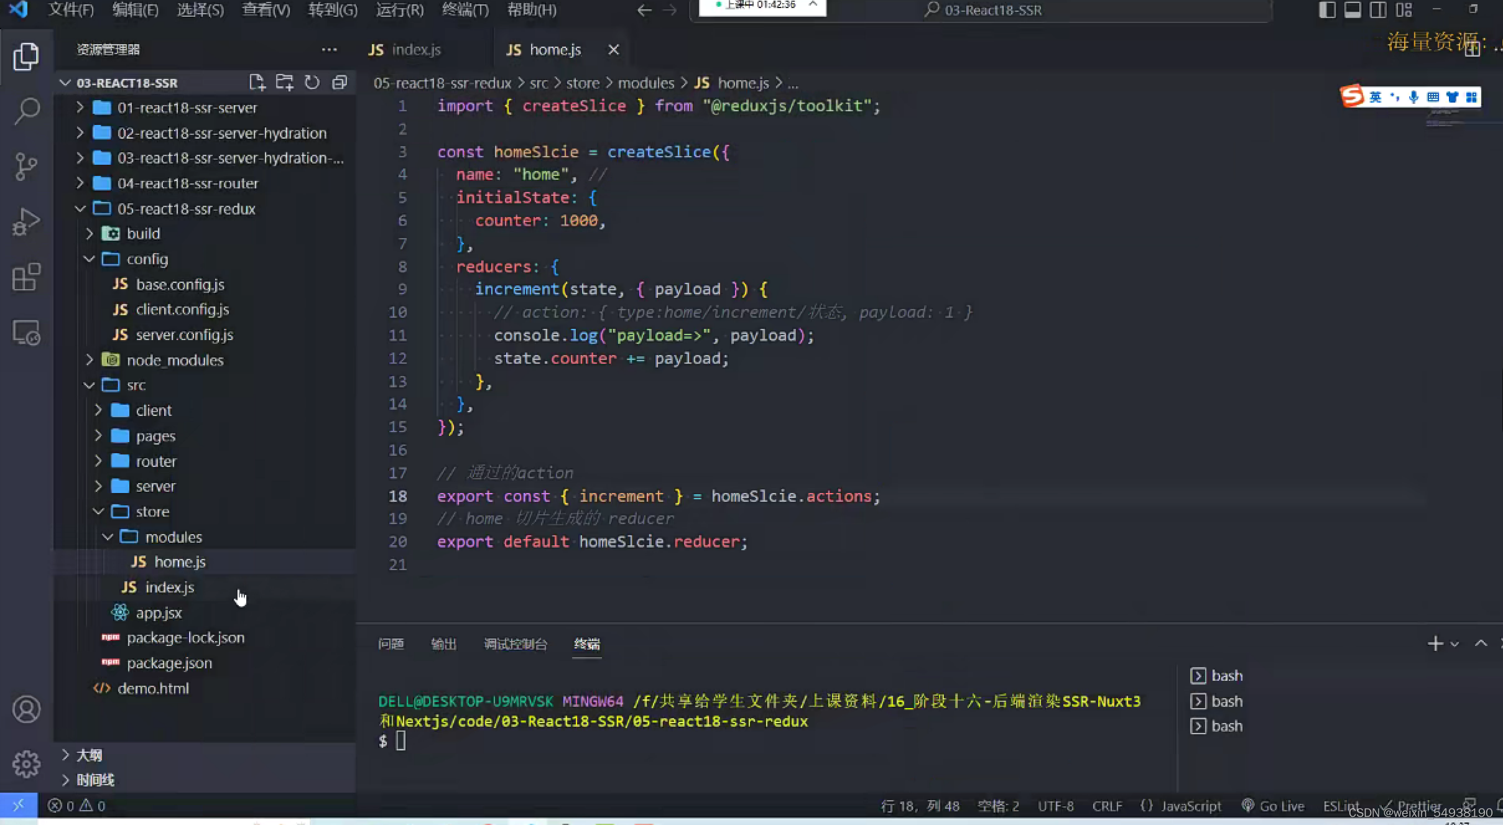The image size is (1503, 825).
Task: Open the Extensions view
Action: (x=26, y=277)
